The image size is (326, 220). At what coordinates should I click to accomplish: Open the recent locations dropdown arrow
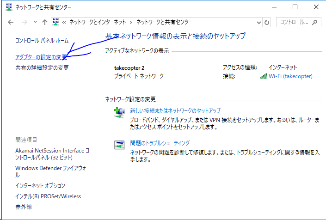tap(35, 22)
